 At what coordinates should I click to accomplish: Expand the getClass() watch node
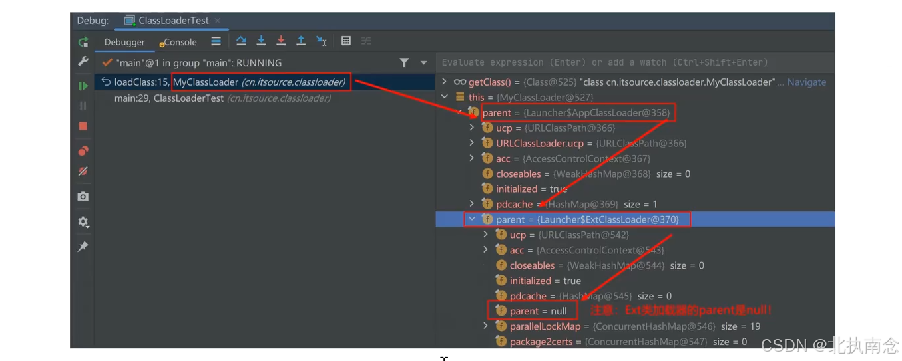445,82
